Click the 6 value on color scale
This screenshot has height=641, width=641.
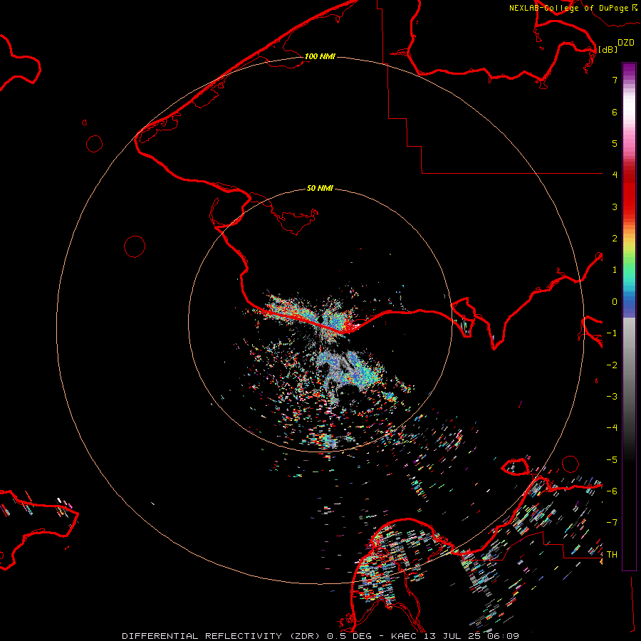coord(615,112)
